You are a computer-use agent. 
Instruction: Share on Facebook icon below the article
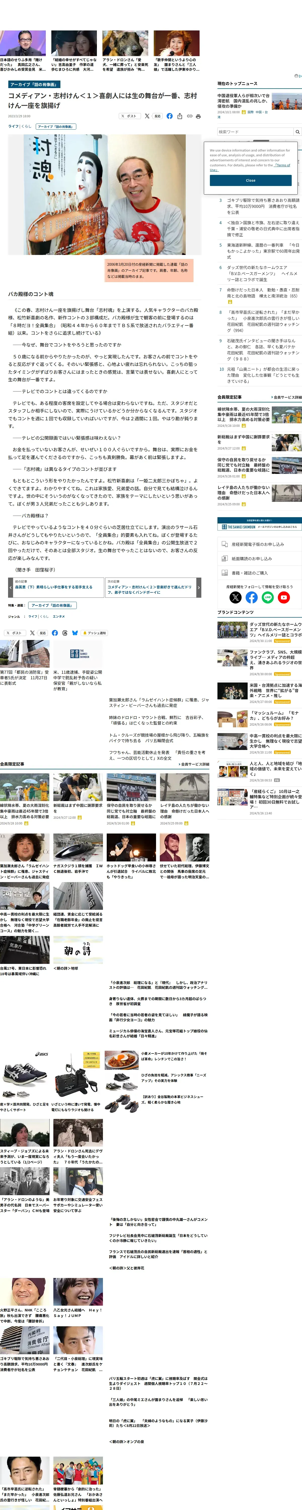[55, 633]
